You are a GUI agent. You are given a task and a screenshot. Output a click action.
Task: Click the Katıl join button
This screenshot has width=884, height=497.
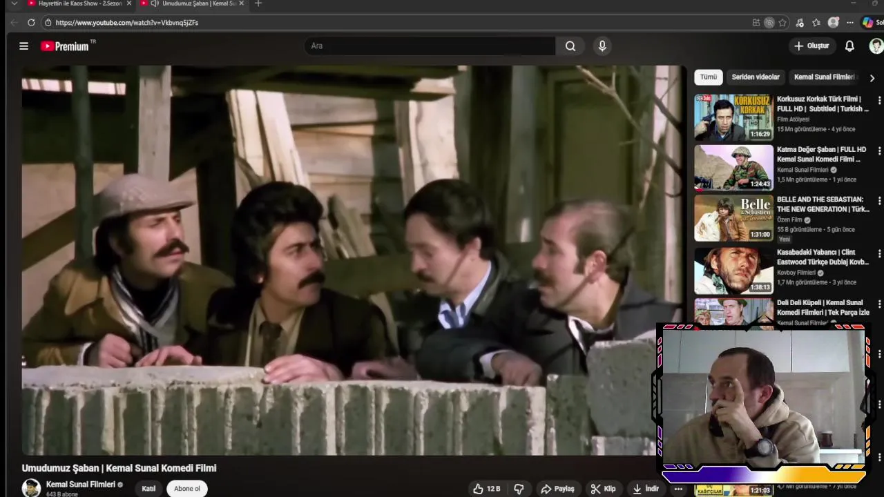148,489
